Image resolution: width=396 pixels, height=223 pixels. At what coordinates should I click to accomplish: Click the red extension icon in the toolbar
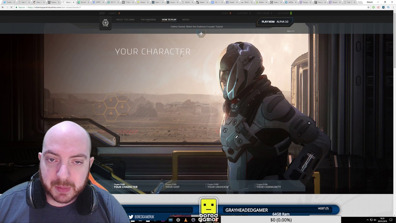pos(378,7)
